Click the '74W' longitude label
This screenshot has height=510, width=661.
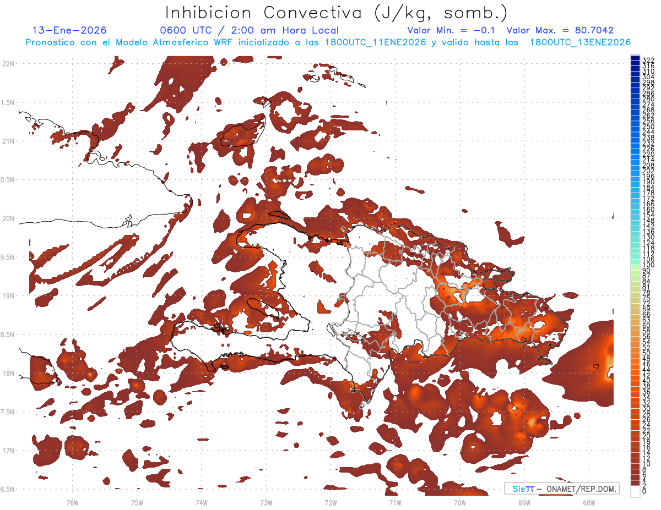point(202,502)
